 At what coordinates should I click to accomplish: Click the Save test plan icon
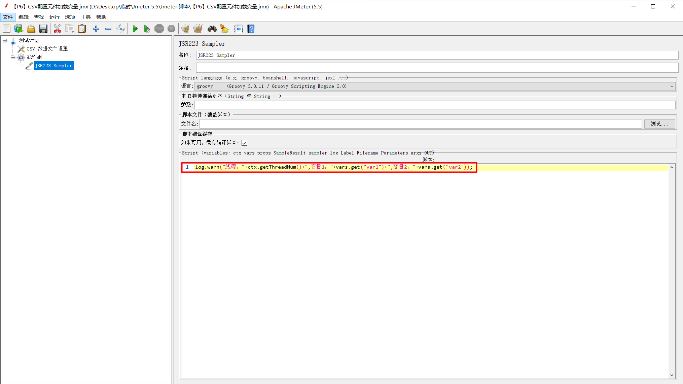pos(43,29)
